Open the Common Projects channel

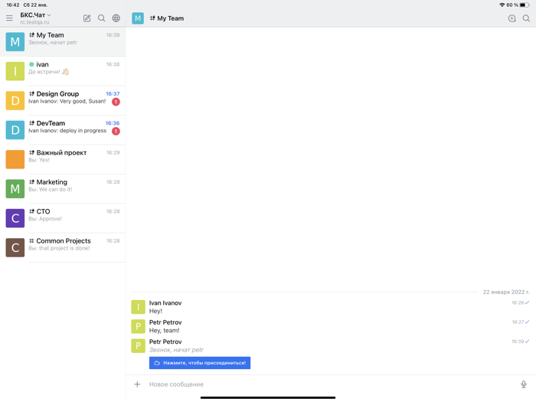coord(63,247)
